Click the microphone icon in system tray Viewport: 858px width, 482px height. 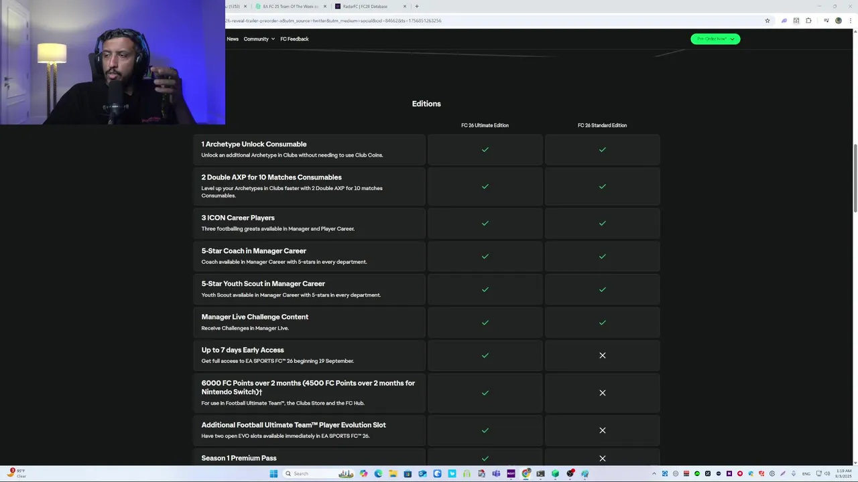tap(794, 474)
